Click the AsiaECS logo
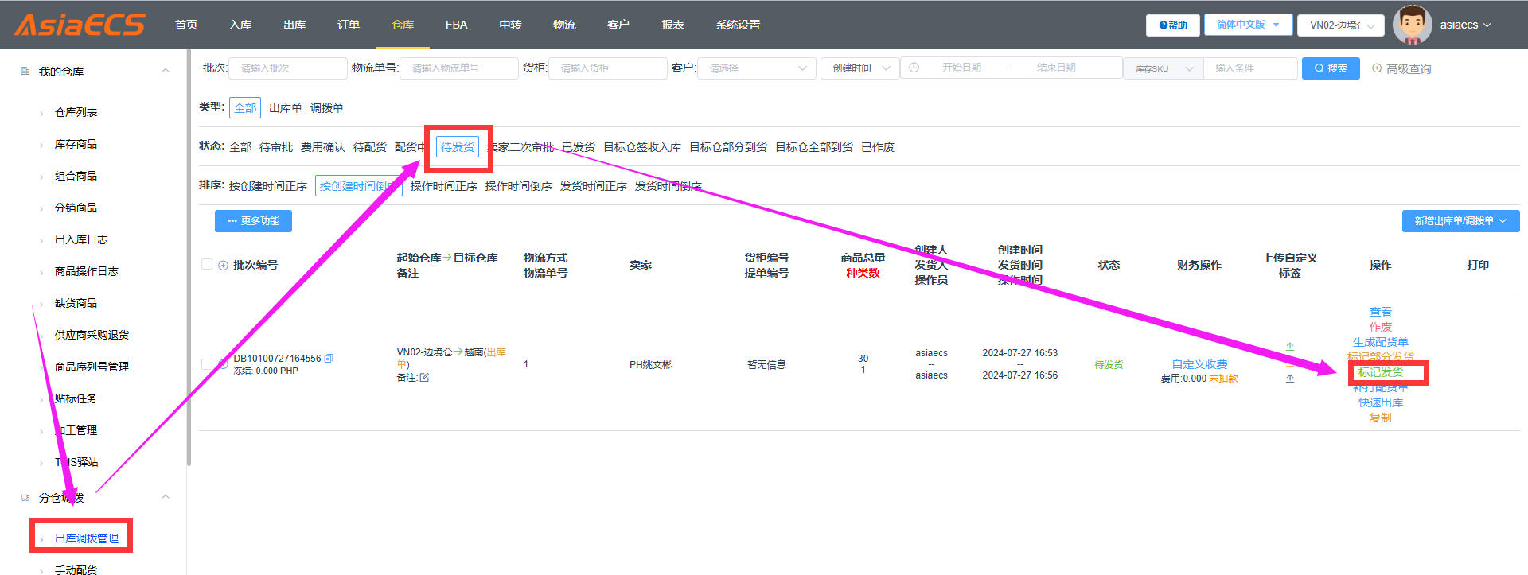 80,25
